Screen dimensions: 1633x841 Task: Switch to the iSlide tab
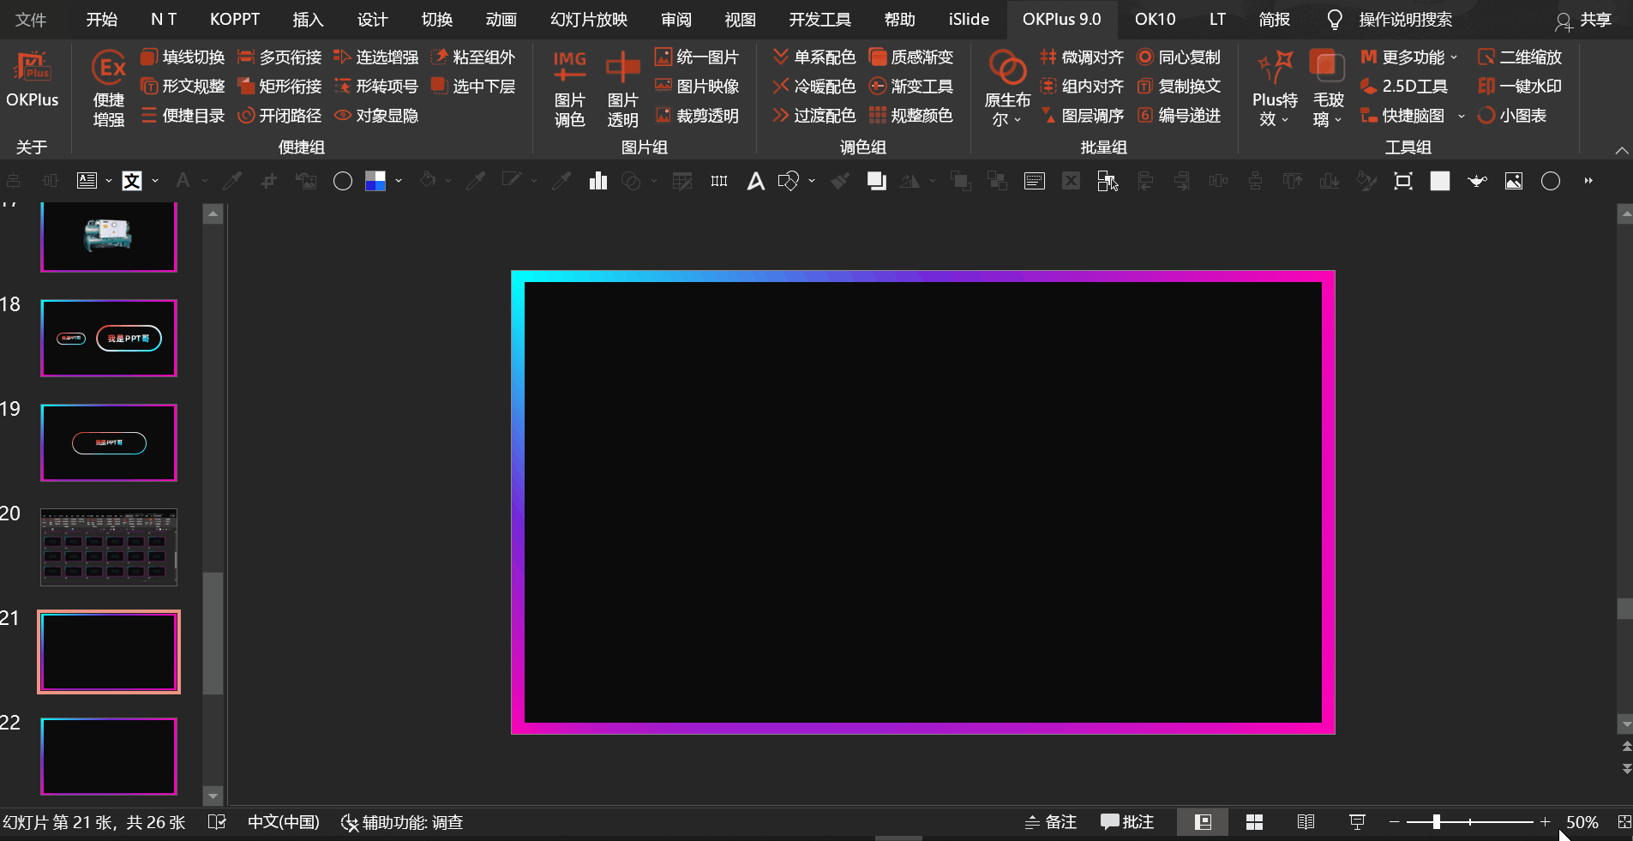click(x=969, y=19)
